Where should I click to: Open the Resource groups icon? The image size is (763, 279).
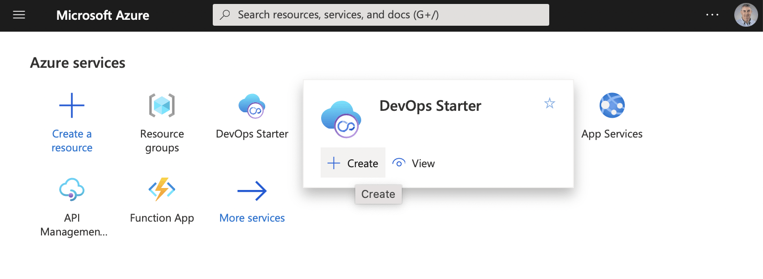[x=162, y=105]
